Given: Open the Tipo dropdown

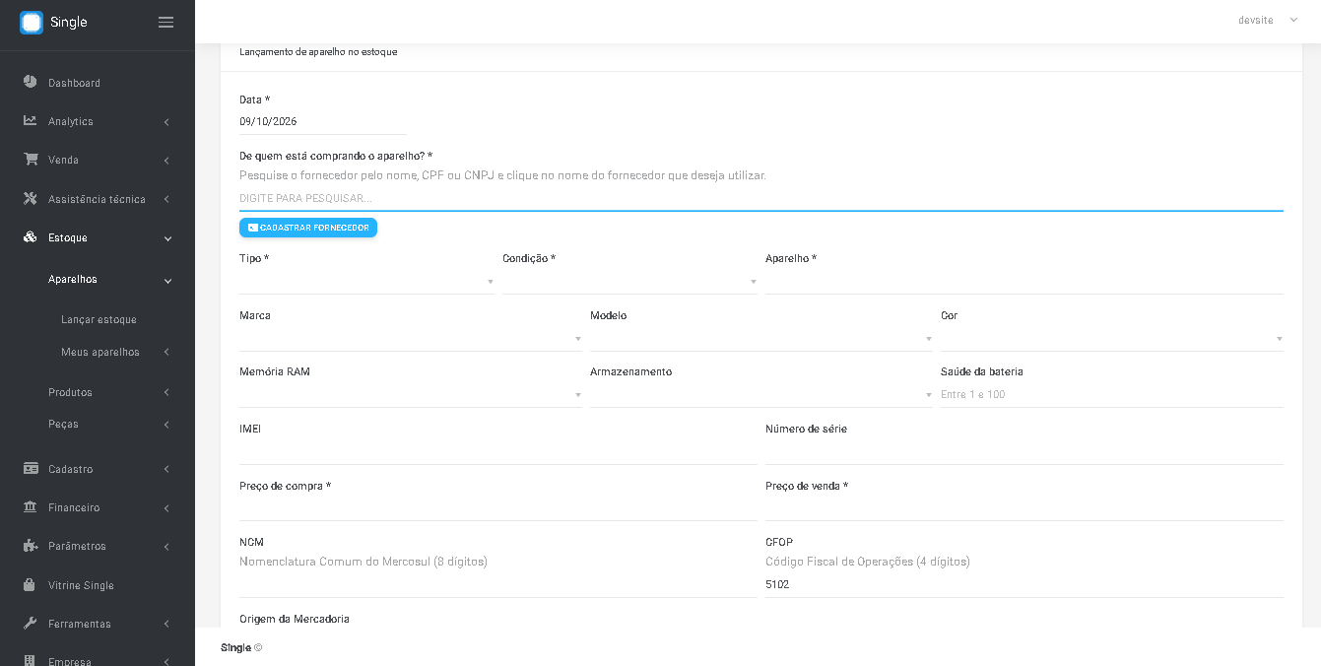Looking at the screenshot, I should pyautogui.click(x=366, y=282).
